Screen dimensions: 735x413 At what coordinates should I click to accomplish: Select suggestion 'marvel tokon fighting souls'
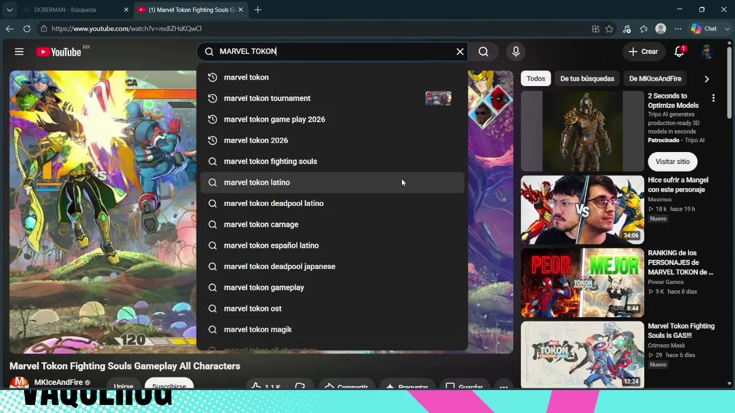coord(332,161)
